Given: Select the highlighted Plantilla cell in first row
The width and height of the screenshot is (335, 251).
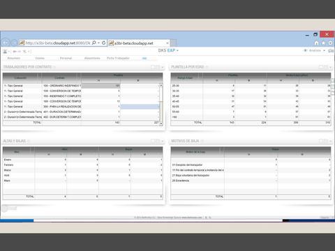Looking at the screenshot, I should coord(100,86).
